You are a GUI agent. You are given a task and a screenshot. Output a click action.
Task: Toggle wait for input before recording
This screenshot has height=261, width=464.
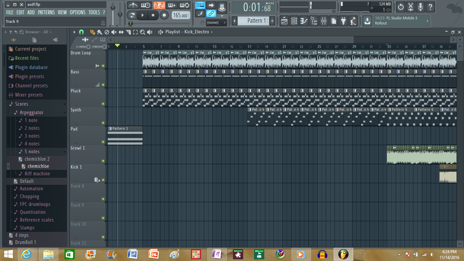(145, 5)
